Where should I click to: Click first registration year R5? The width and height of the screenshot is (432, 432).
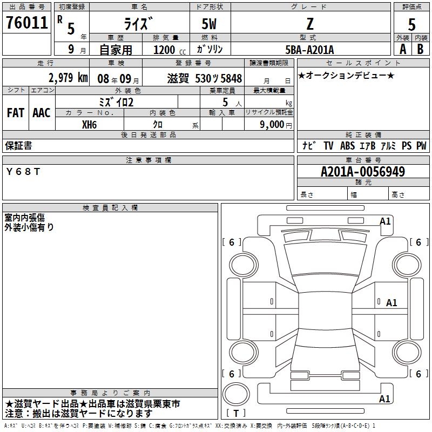[x=71, y=26]
